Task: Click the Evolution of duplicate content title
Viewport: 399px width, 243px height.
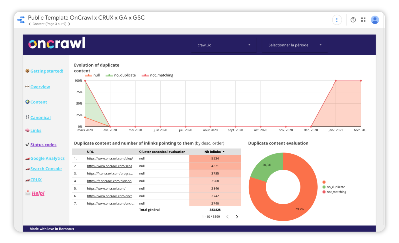Action: click(97, 68)
